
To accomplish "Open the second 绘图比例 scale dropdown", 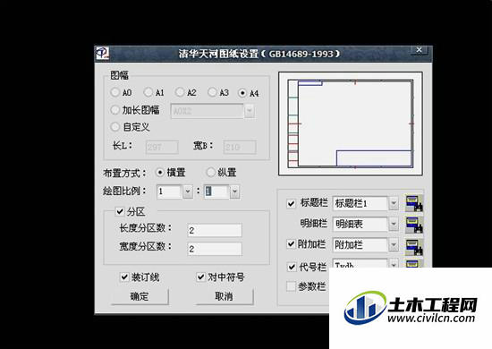I will tap(234, 192).
